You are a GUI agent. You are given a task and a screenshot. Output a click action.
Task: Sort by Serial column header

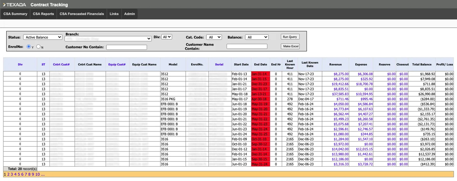[219, 65]
